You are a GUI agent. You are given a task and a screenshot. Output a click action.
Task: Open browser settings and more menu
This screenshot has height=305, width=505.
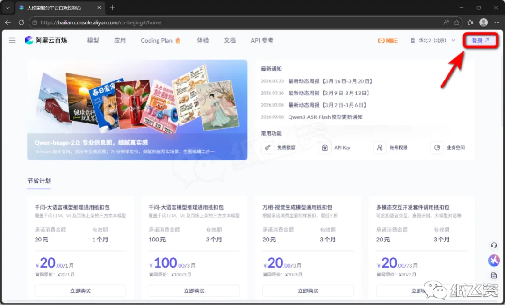tap(497, 22)
